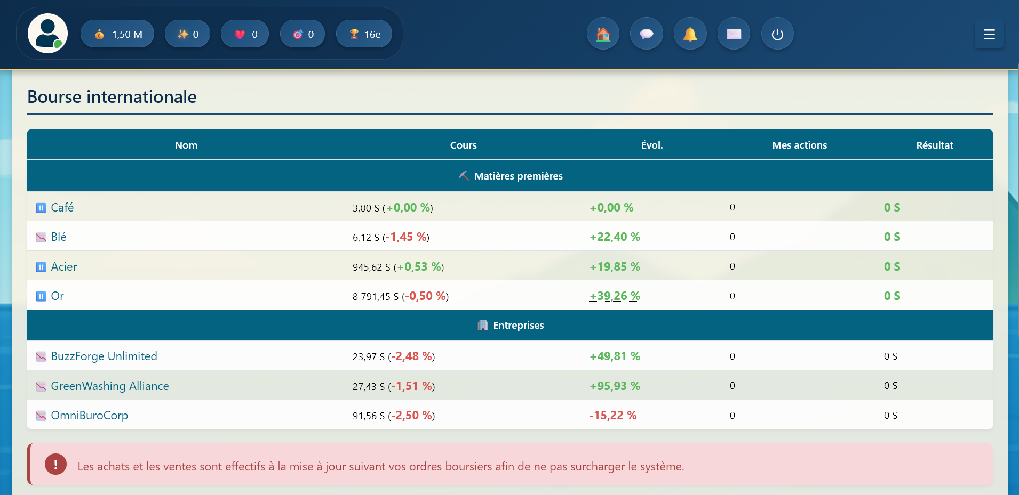
Task: Open GreenWashing Alliance company page
Action: tap(110, 386)
